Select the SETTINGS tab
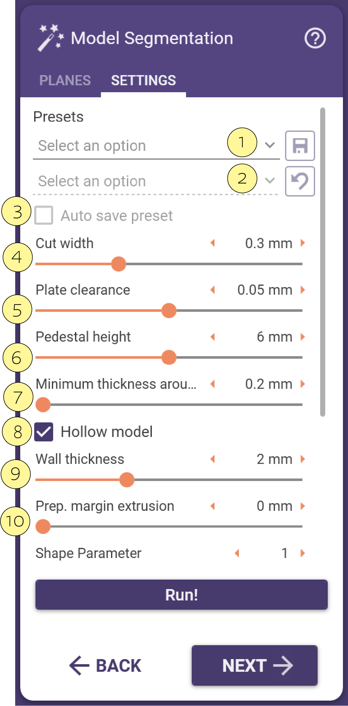The width and height of the screenshot is (348, 706). click(x=143, y=80)
